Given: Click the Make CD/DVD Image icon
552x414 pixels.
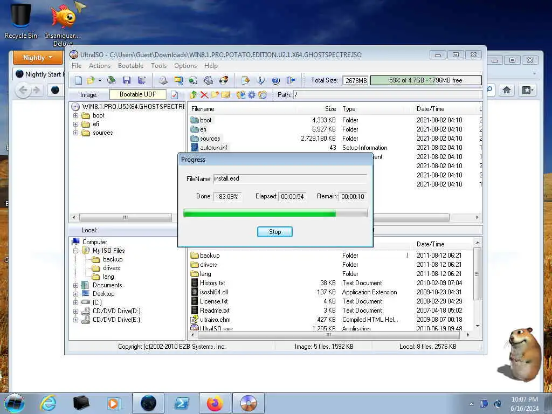Looking at the screenshot, I should 163,80.
